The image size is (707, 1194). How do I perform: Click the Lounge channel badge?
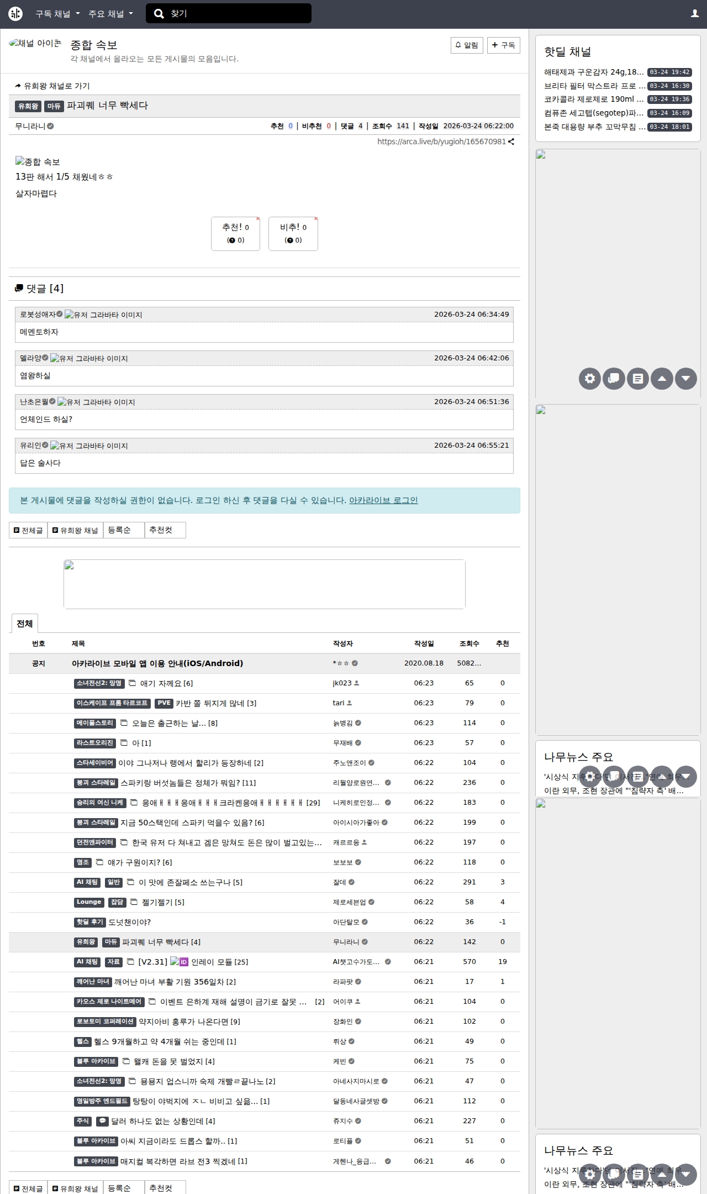tap(89, 902)
